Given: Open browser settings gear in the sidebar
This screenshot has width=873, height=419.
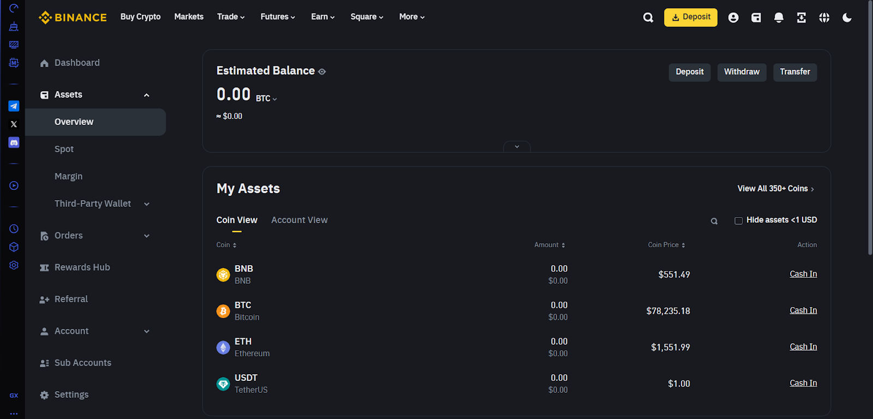Looking at the screenshot, I should coord(14,265).
